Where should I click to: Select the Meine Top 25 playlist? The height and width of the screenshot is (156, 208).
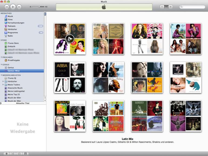[14, 94]
